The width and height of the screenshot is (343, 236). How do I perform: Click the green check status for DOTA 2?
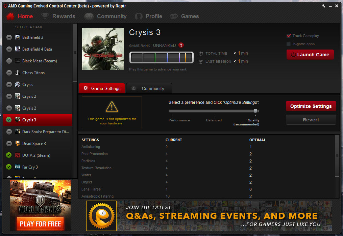click(9, 155)
